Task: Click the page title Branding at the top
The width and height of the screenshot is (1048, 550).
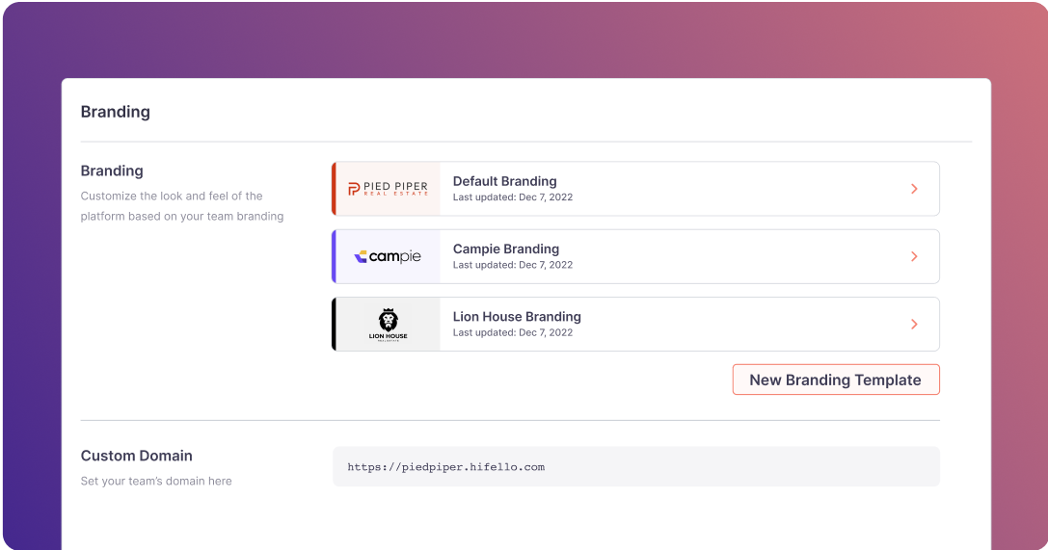Action: pos(115,112)
